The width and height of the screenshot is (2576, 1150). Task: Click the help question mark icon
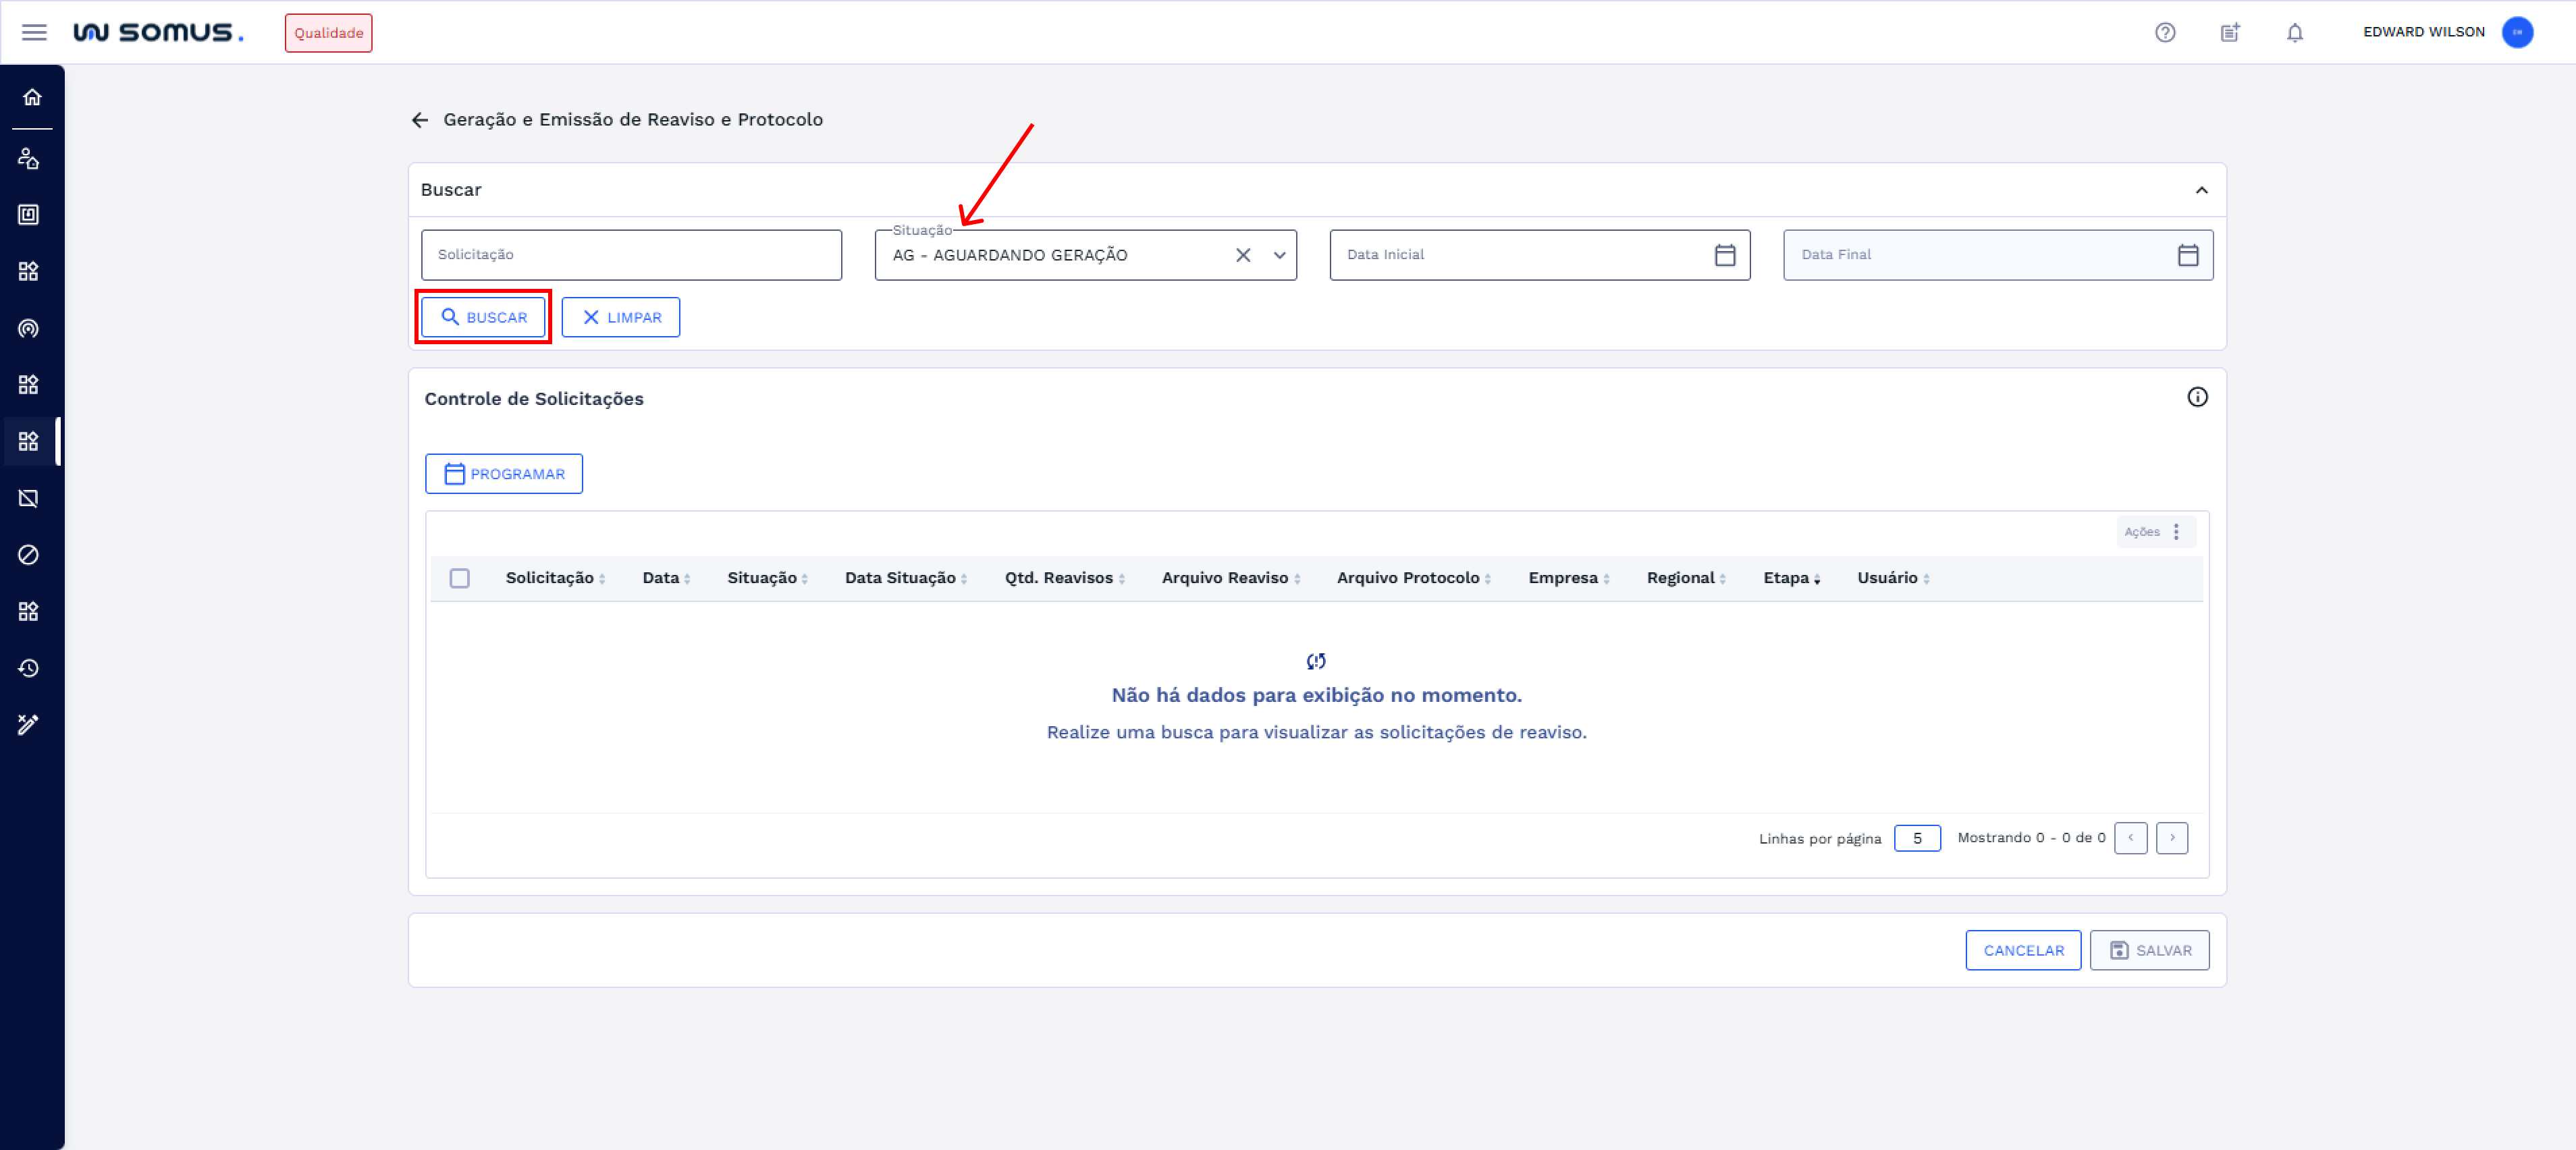2164,32
